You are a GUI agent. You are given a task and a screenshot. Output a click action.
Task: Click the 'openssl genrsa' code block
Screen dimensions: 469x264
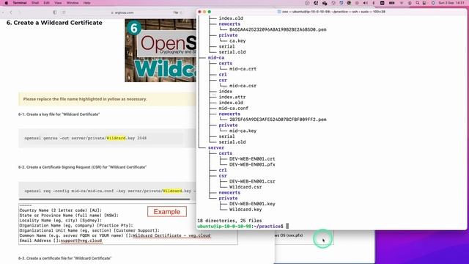(x=107, y=139)
